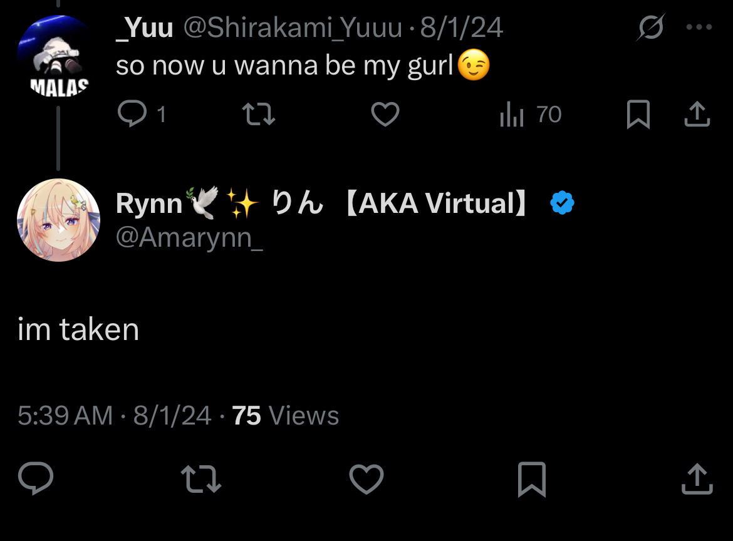733x541 pixels.
Task: Bookmark Rynn's 'im taken' tweet
Action: [x=531, y=480]
